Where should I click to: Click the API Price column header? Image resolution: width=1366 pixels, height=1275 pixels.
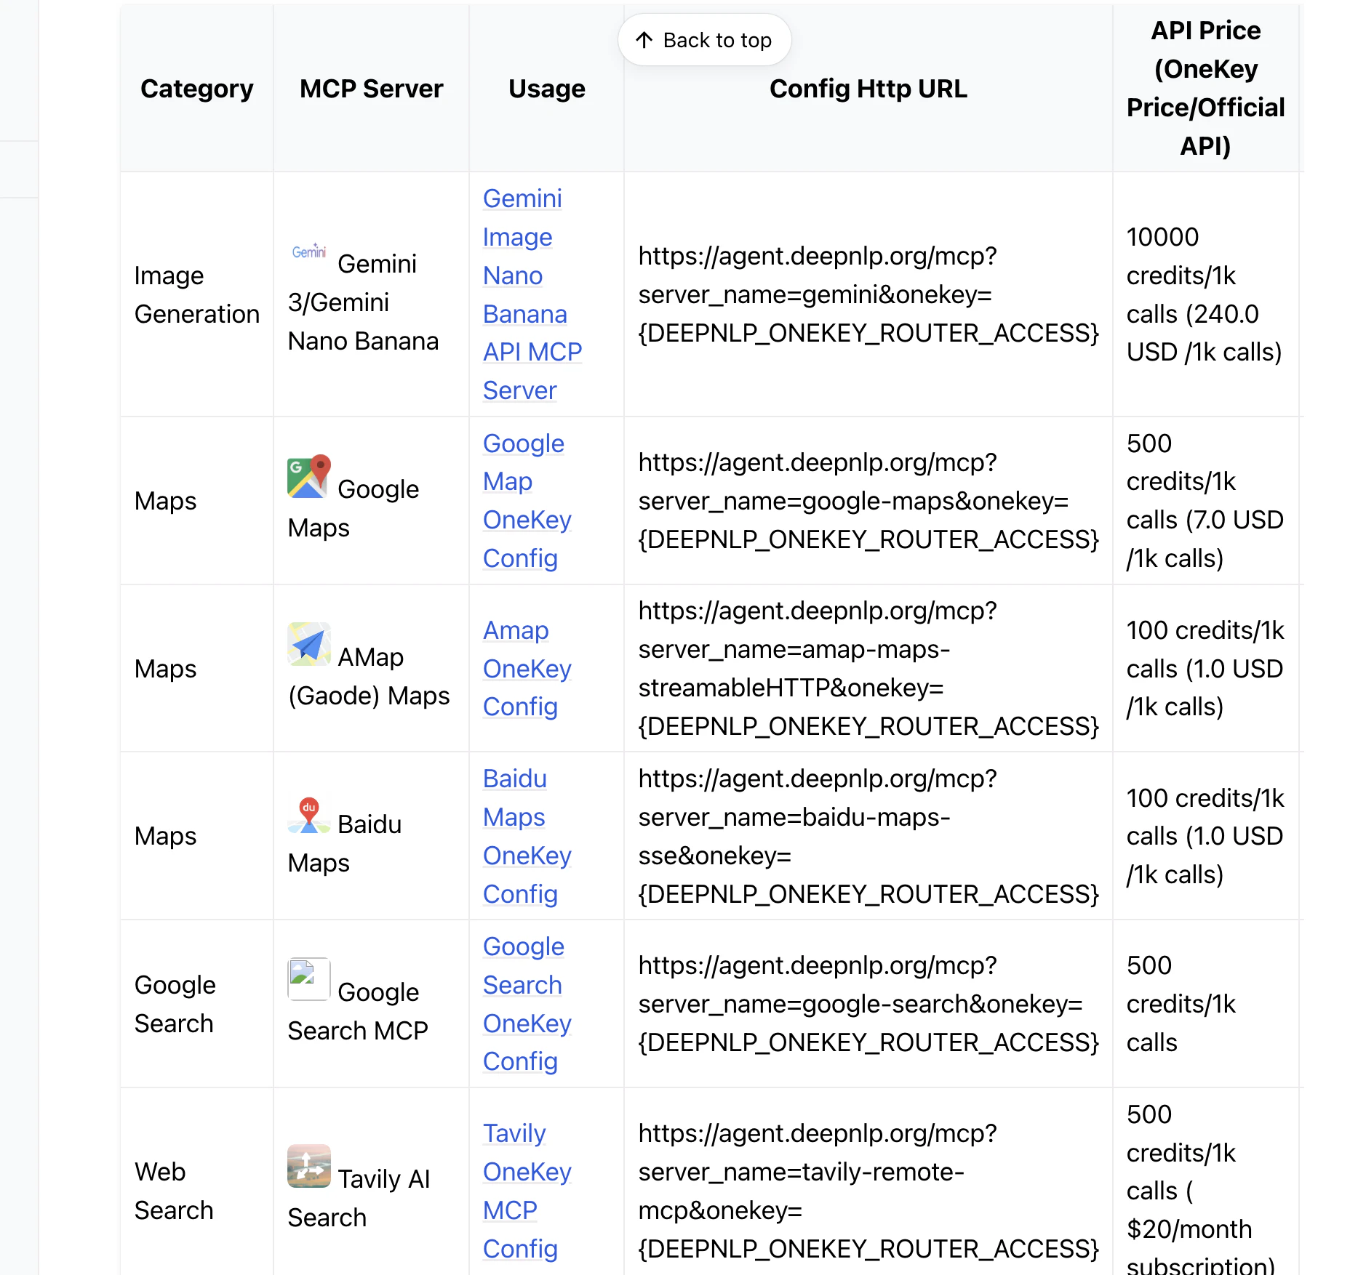(1205, 89)
